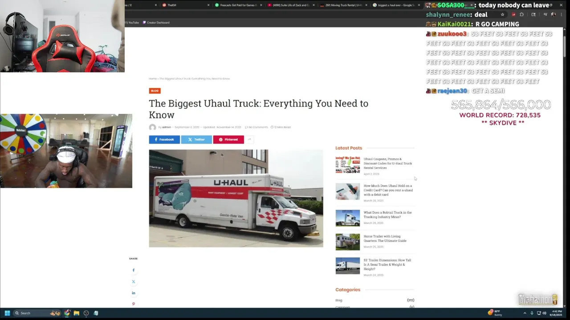Open the notepad app taskbar icon

pos(96,313)
